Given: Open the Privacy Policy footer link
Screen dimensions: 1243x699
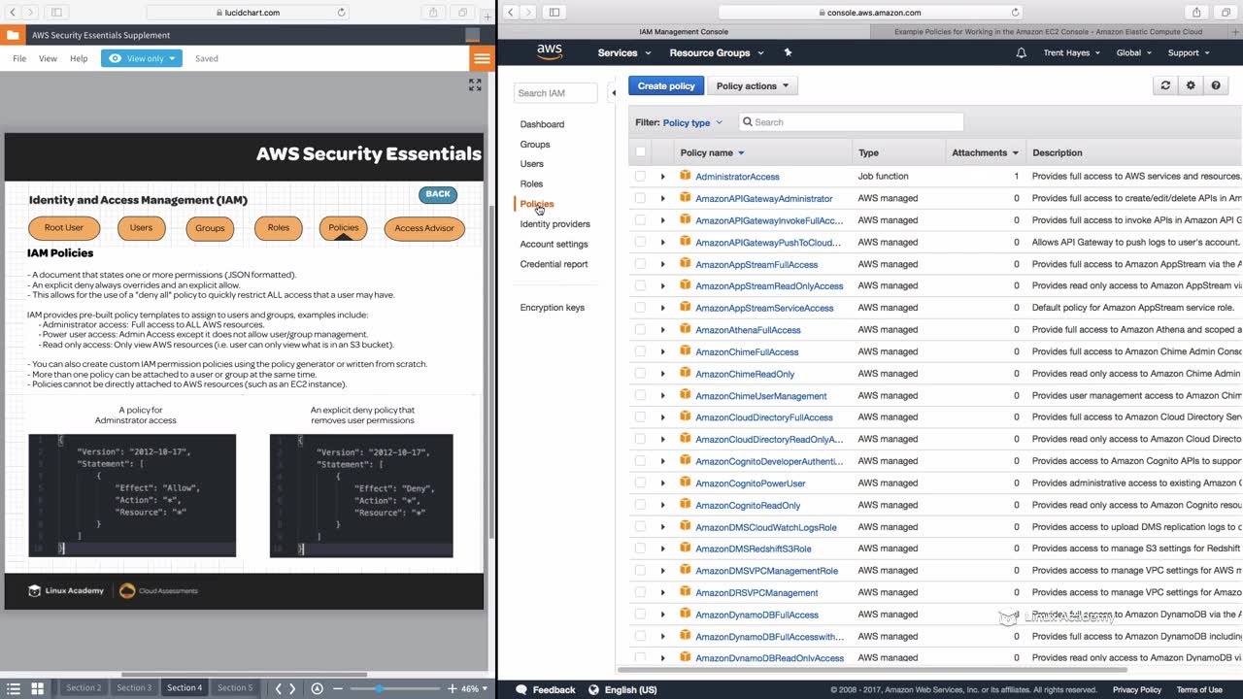Looking at the screenshot, I should pyautogui.click(x=1137, y=689).
